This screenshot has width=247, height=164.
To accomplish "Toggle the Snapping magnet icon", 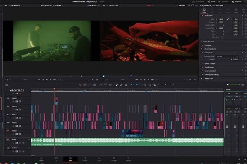I will [x=117, y=85].
